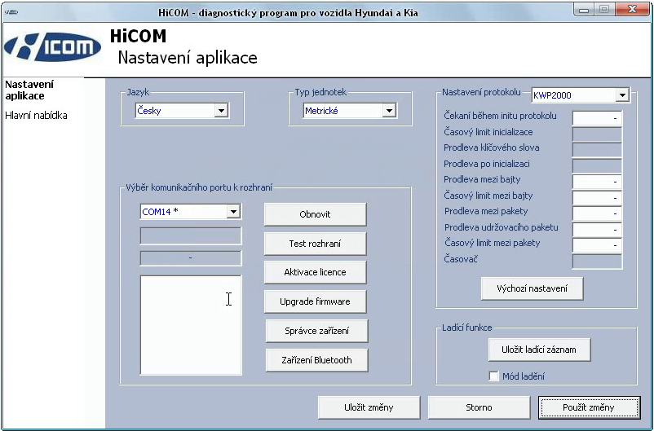Image resolution: width=654 pixels, height=431 pixels.
Task: Open the COM14 port dropdown
Action: pyautogui.click(x=233, y=212)
